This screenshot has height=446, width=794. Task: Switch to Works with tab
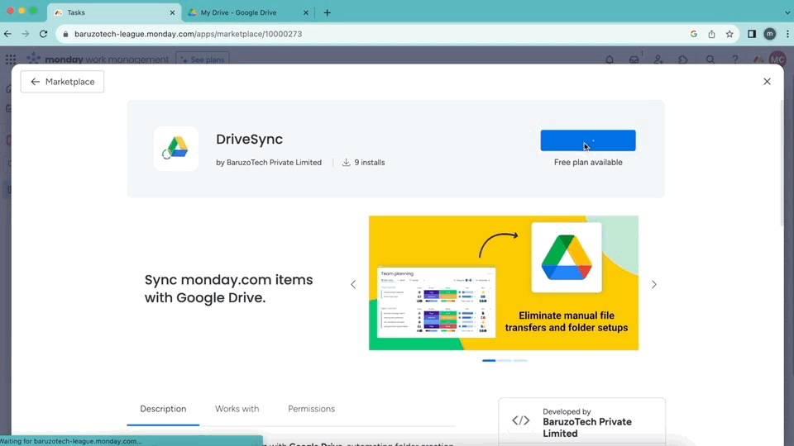pos(237,409)
